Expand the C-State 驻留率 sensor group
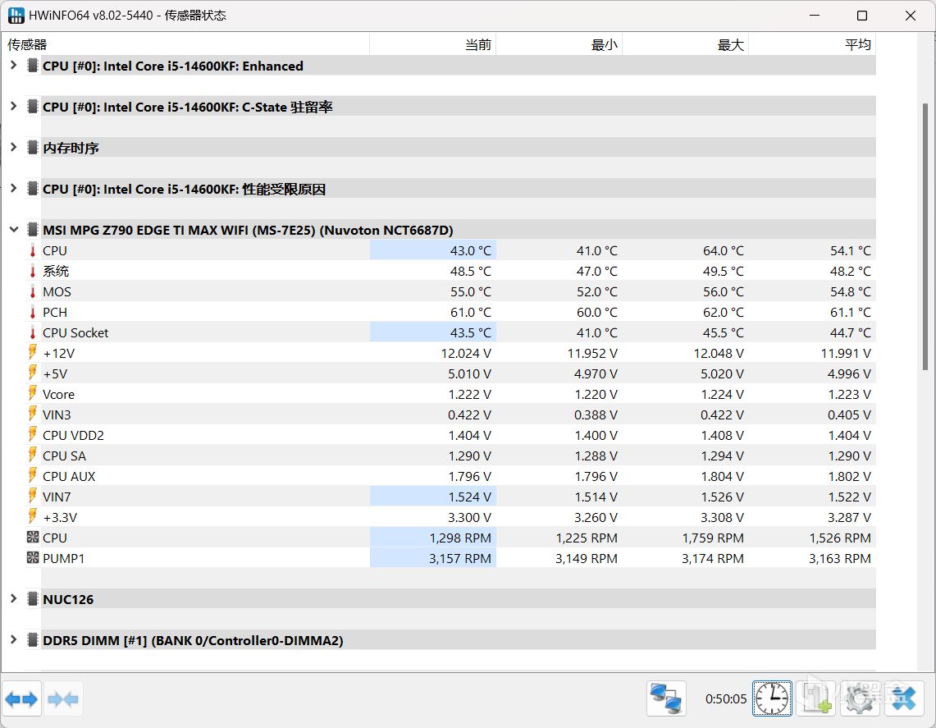 tap(13, 107)
